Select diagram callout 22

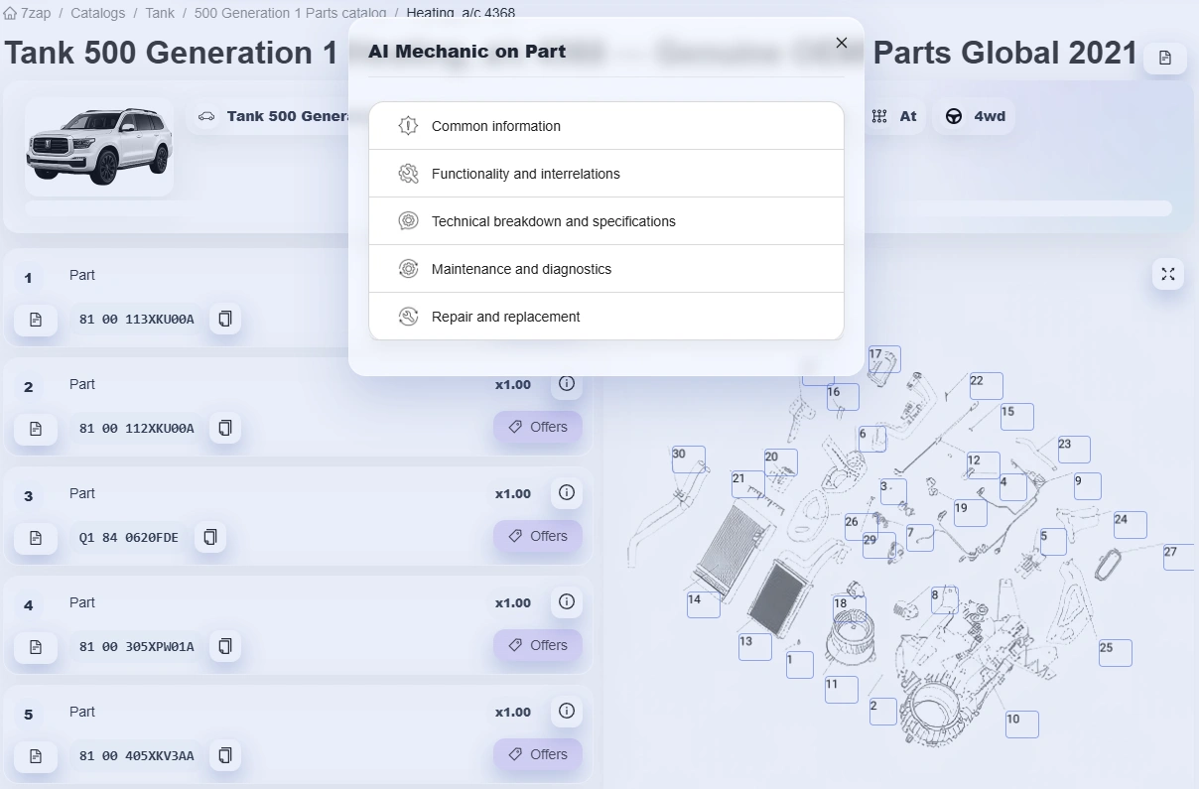coord(986,386)
